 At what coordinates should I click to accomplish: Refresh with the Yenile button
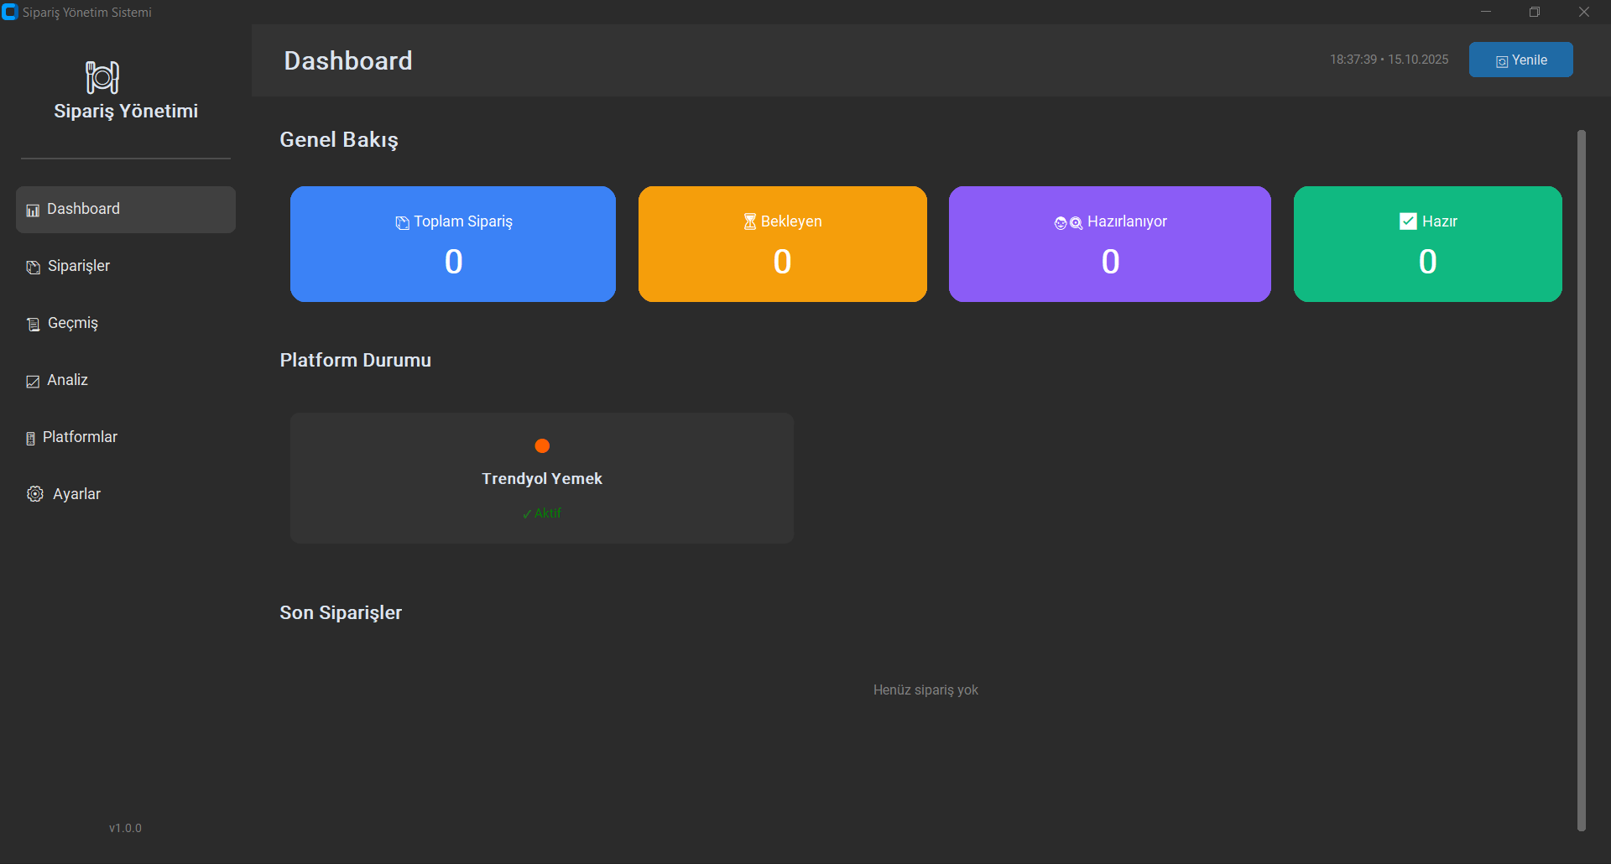(1520, 60)
